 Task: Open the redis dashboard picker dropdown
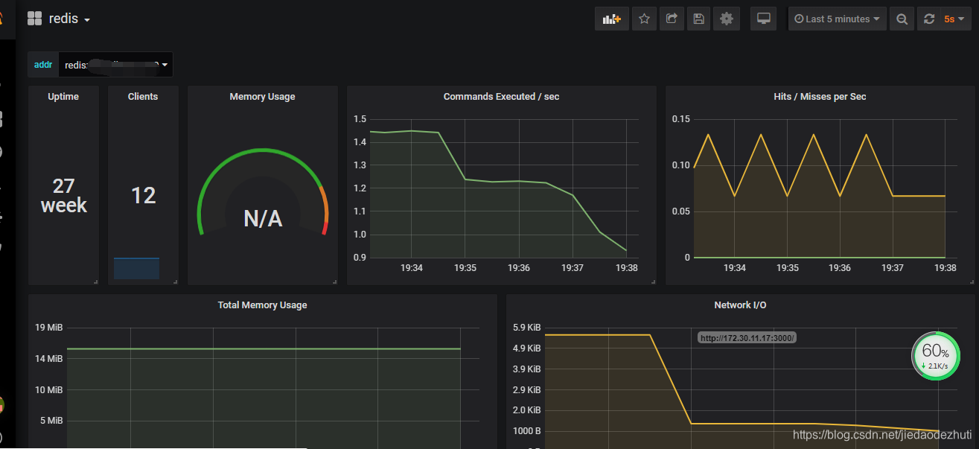(x=69, y=19)
